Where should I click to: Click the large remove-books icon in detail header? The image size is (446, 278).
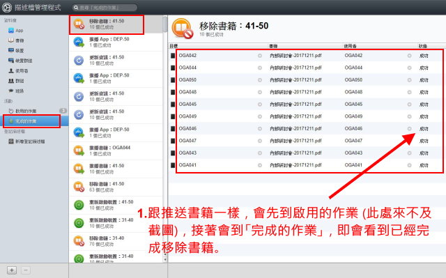point(183,29)
